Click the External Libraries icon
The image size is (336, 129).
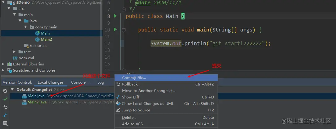pos(10,64)
